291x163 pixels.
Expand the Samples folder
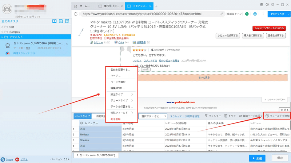(2, 32)
